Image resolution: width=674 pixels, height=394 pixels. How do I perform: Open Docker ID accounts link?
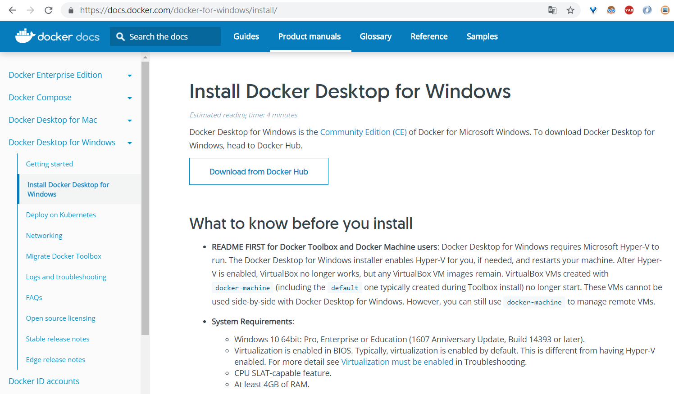click(44, 381)
